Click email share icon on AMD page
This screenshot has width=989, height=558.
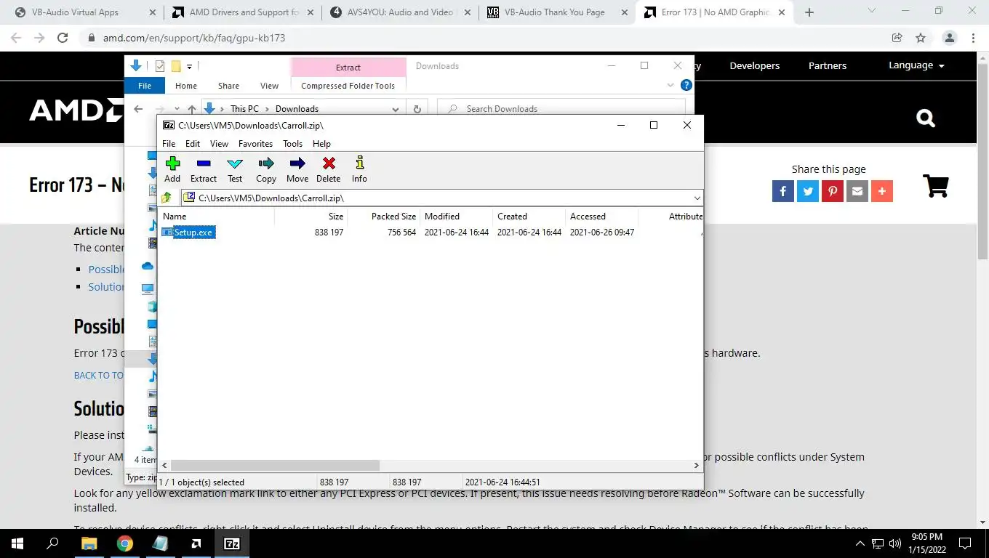tap(857, 191)
